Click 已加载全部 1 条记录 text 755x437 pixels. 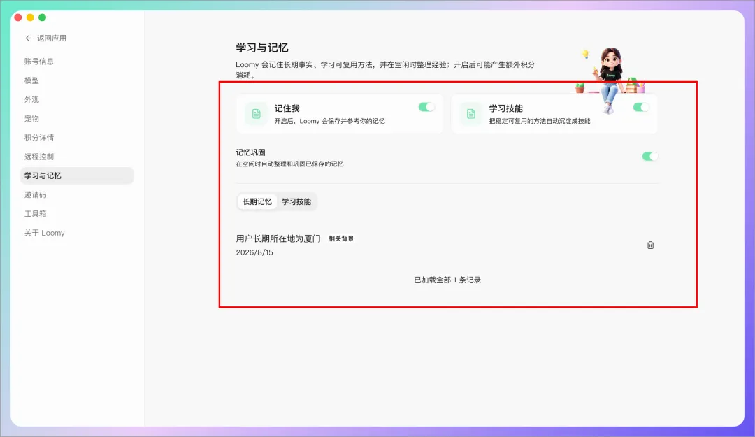(x=447, y=280)
